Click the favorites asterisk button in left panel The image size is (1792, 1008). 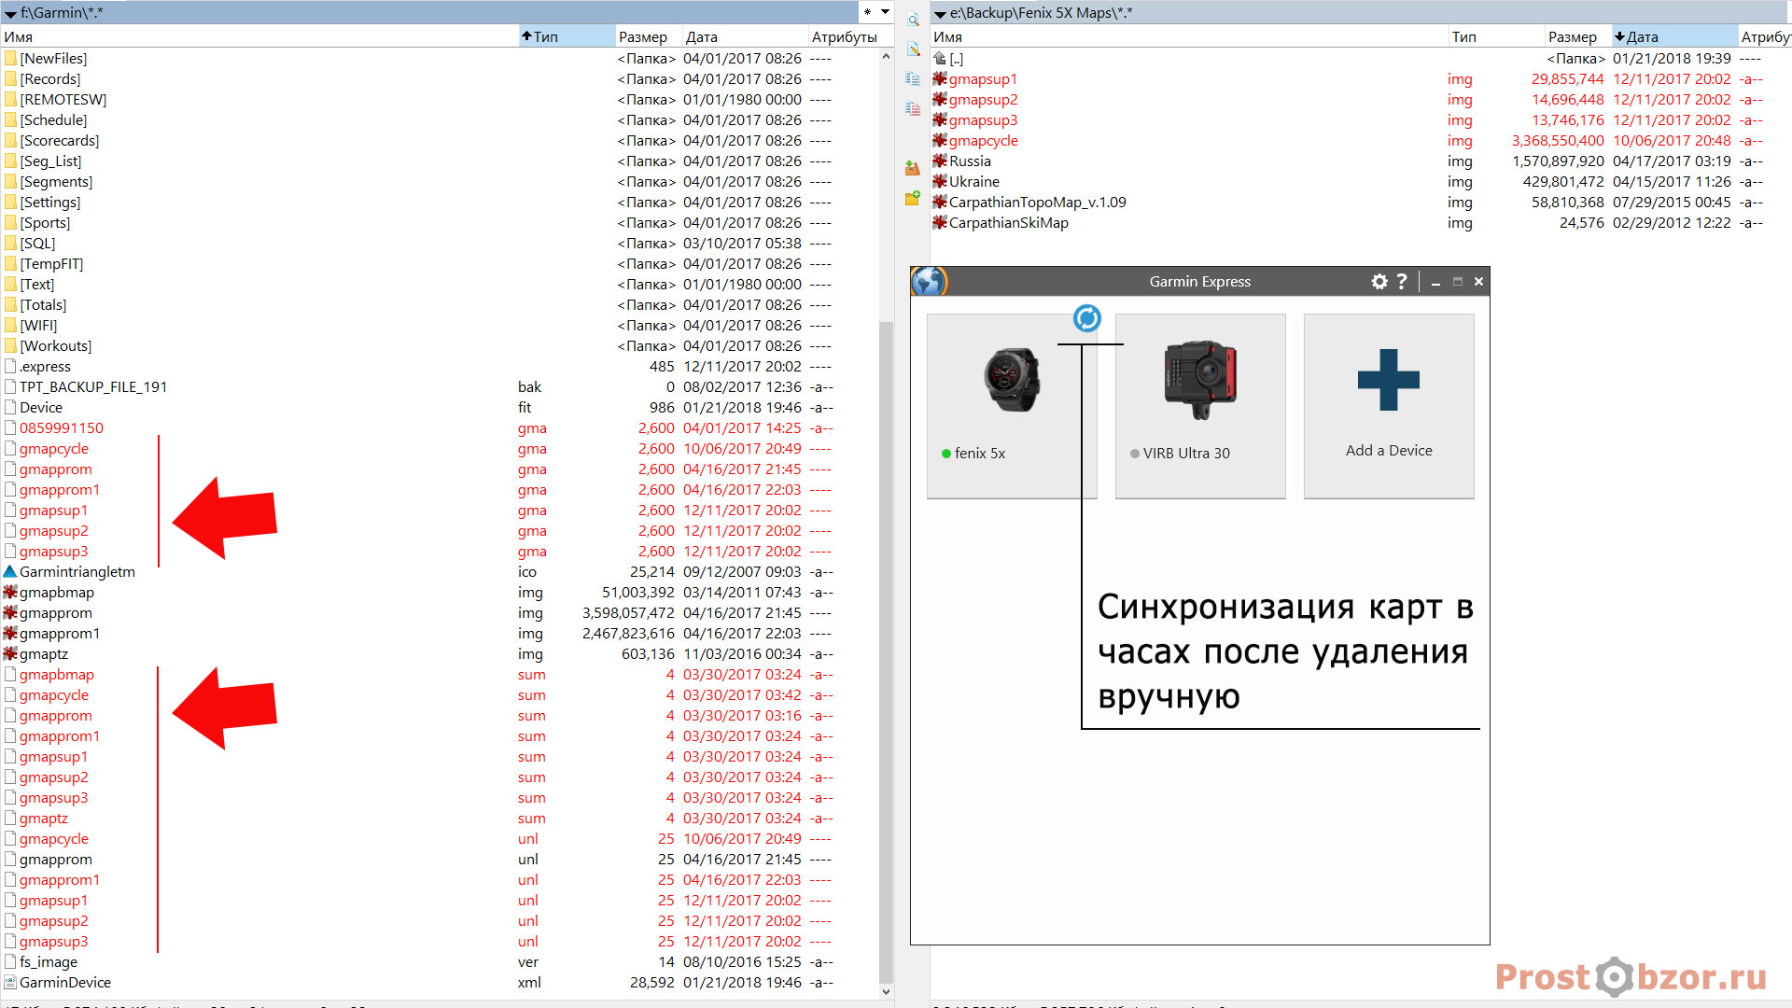click(867, 12)
